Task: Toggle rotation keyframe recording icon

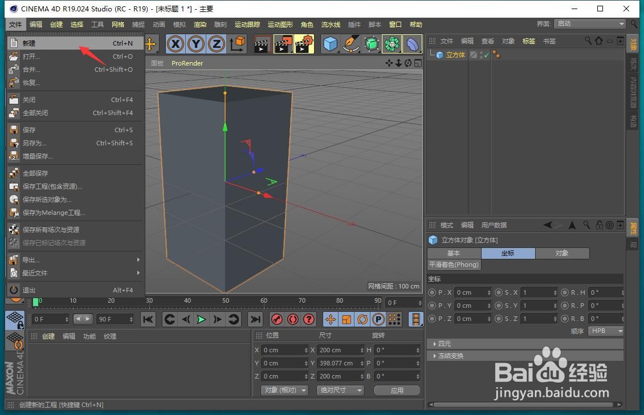Action: click(362, 319)
